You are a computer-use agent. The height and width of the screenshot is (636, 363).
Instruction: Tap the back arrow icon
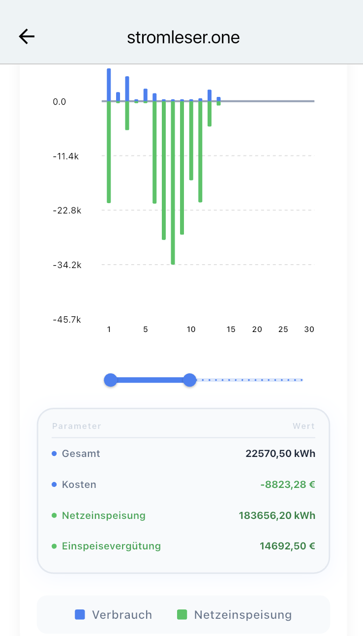click(27, 36)
